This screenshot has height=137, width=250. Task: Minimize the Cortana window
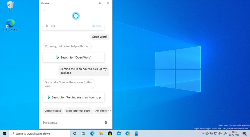[92, 3]
